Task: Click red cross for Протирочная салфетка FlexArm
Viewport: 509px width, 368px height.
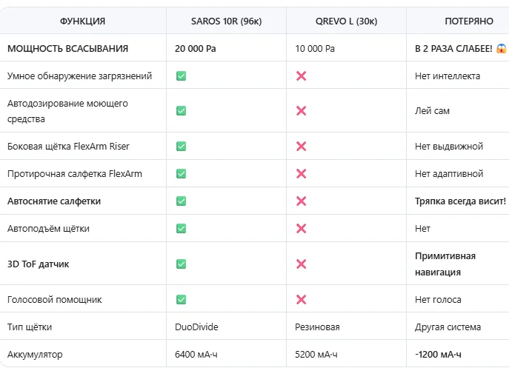Action: pos(302,173)
